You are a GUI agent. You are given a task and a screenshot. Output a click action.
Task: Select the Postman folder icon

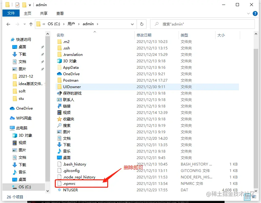point(59,80)
